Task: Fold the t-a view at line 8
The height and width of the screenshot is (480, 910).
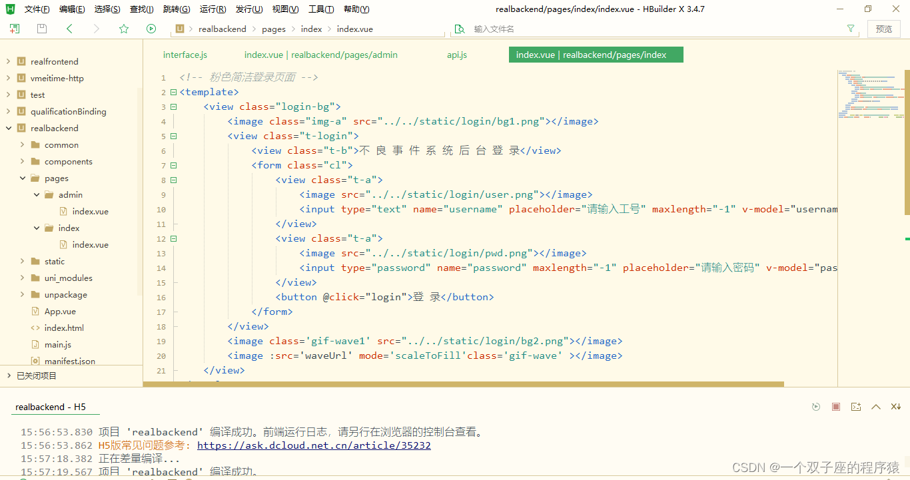Action: (x=174, y=180)
